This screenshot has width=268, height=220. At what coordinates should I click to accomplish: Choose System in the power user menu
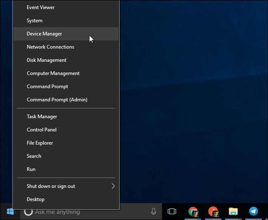coord(35,21)
